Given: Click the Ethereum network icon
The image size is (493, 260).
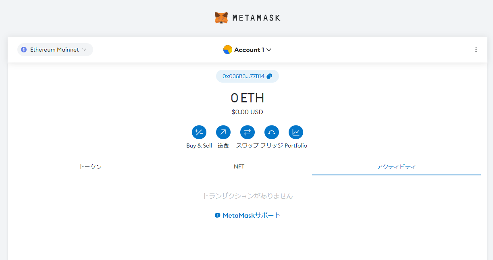Looking at the screenshot, I should coord(24,50).
